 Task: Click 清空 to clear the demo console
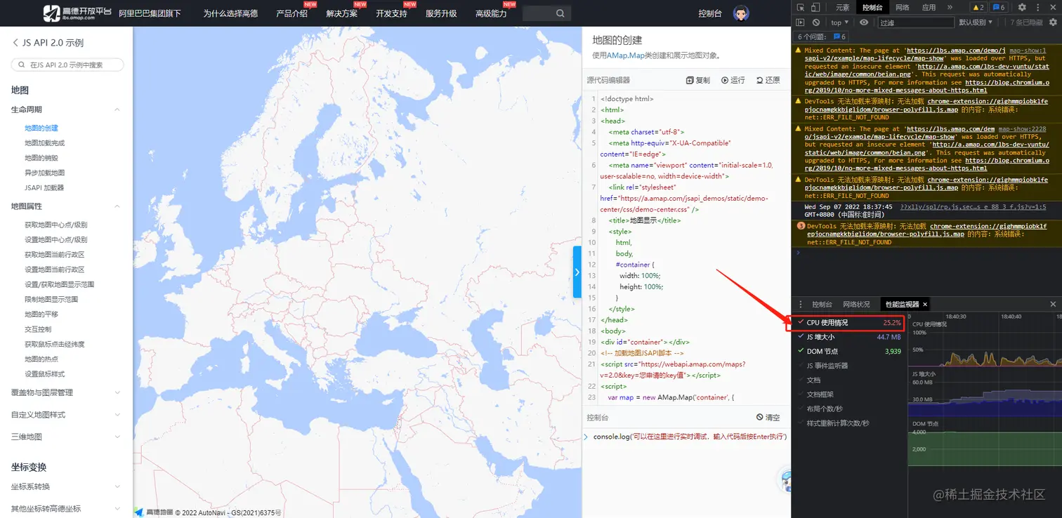tap(768, 417)
